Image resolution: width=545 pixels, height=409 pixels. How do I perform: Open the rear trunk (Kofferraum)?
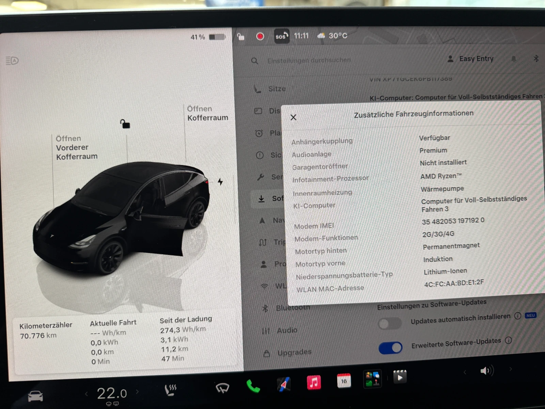coord(207,113)
